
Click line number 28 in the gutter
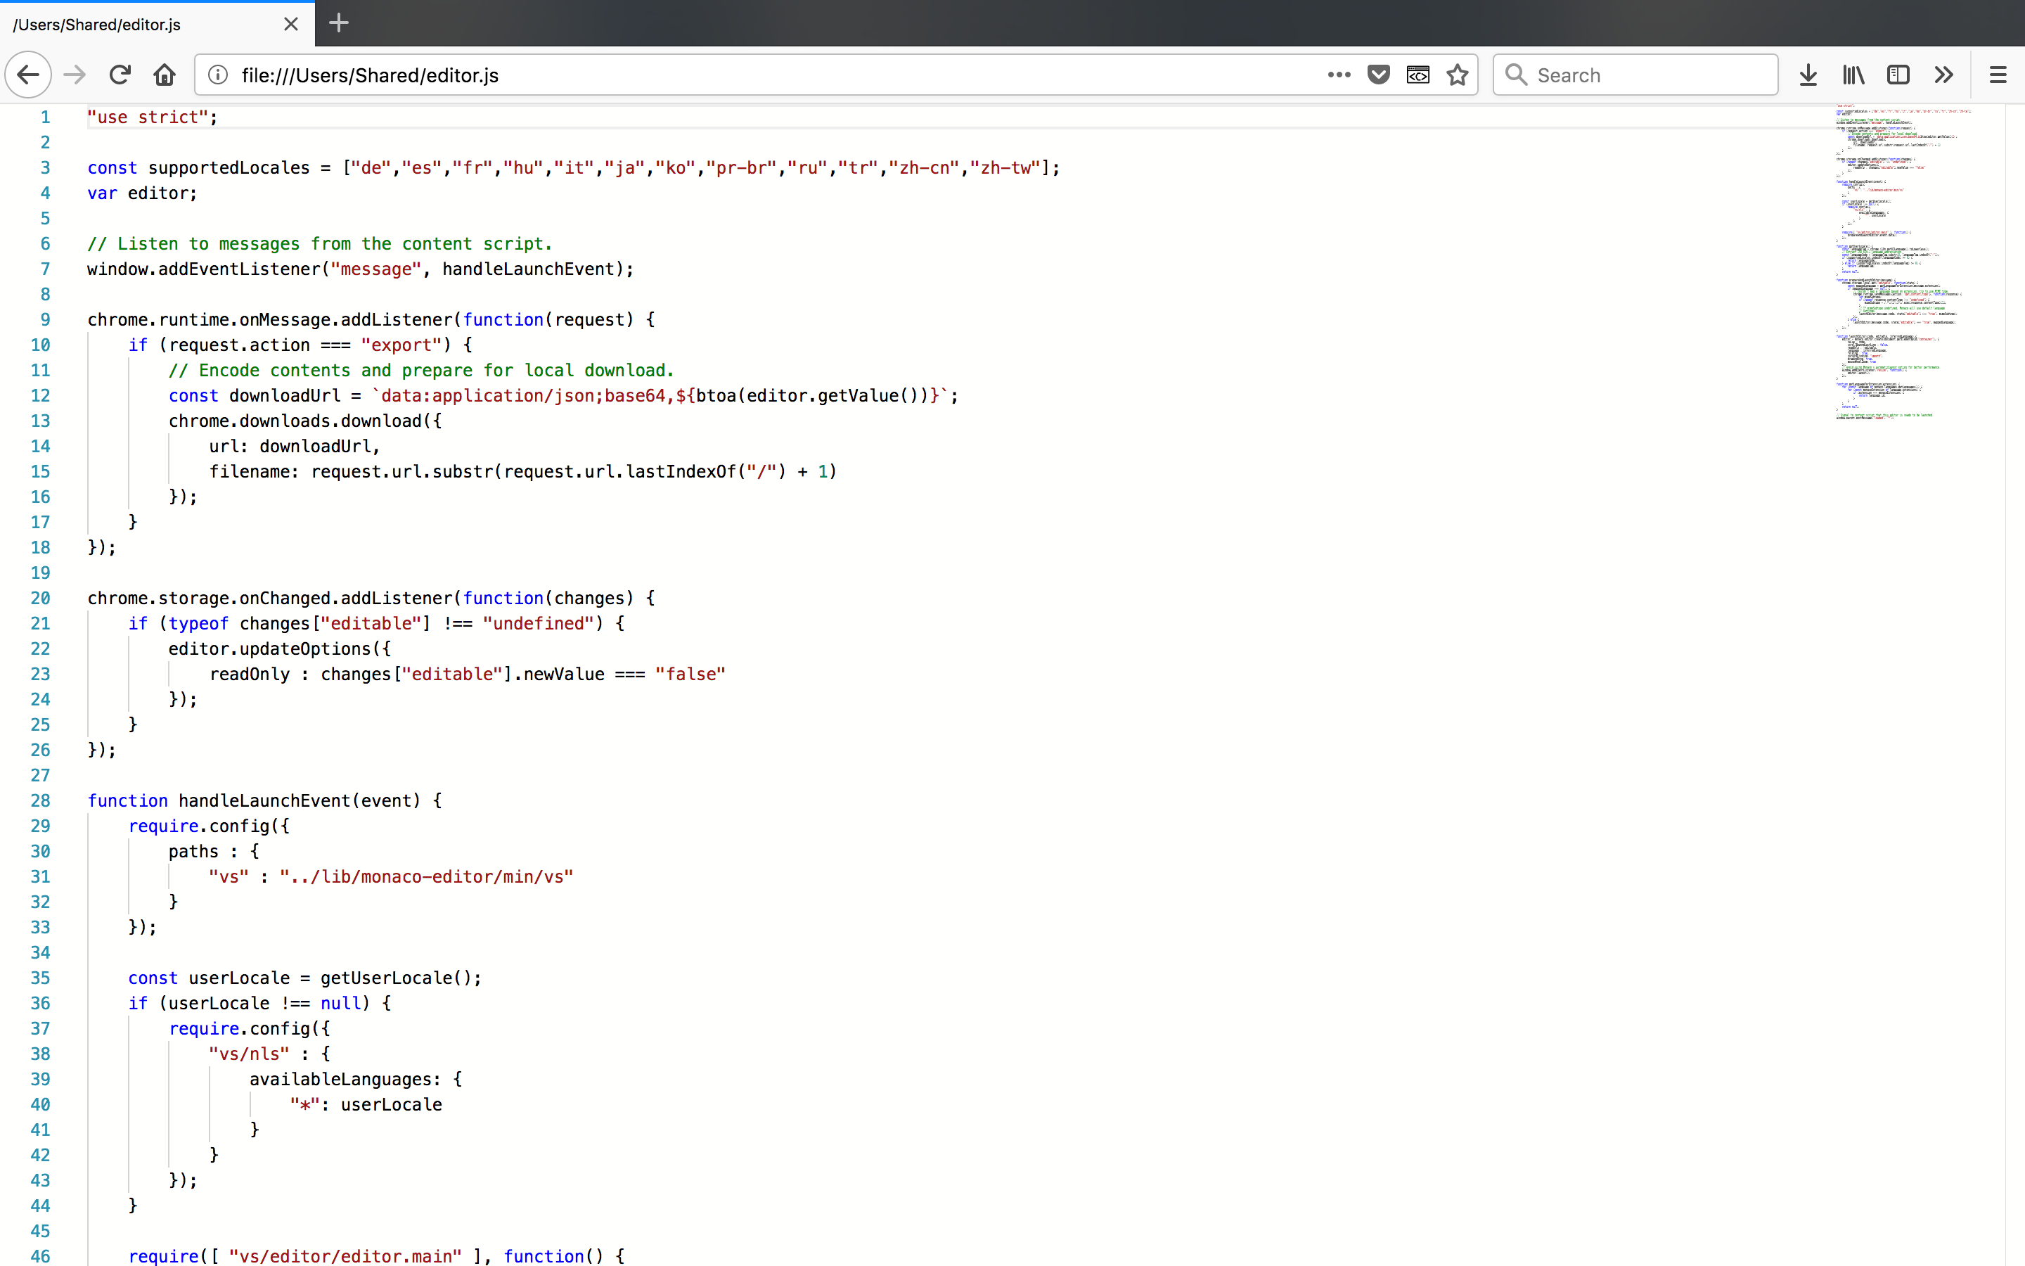(40, 800)
